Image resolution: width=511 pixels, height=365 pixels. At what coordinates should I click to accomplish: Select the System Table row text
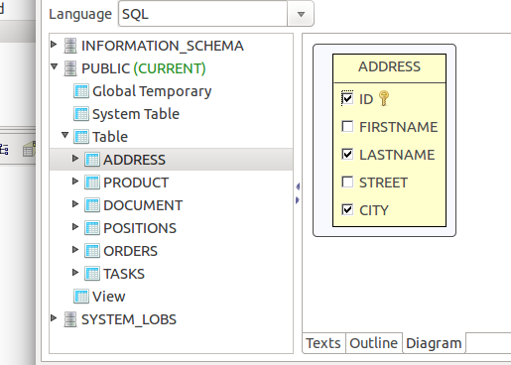coord(136,114)
